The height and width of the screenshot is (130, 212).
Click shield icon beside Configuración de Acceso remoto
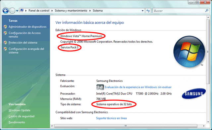[5, 33]
